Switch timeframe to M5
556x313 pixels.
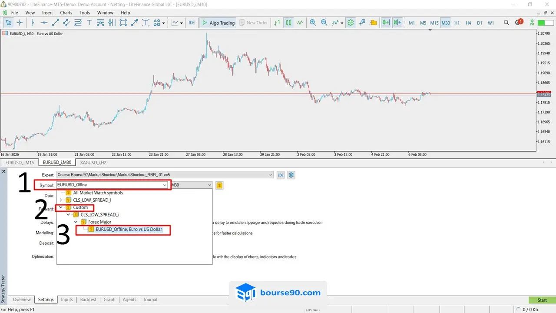(423, 23)
